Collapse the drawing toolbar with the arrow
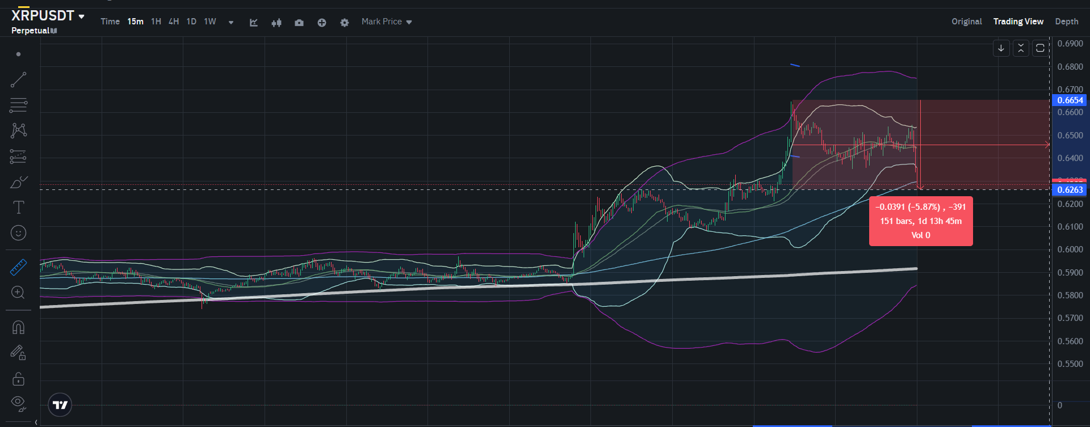 tap(36, 422)
